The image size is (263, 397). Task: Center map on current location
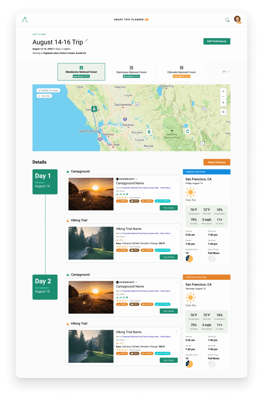point(223,112)
